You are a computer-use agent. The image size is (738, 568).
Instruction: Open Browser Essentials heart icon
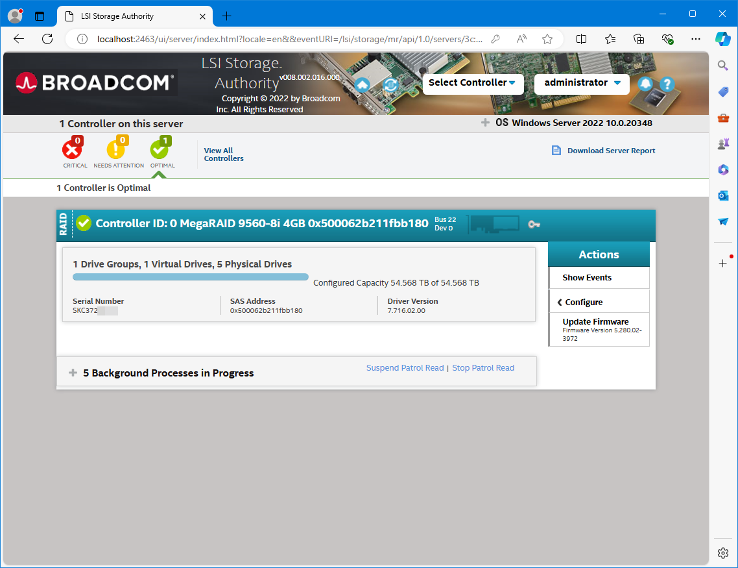coord(667,39)
